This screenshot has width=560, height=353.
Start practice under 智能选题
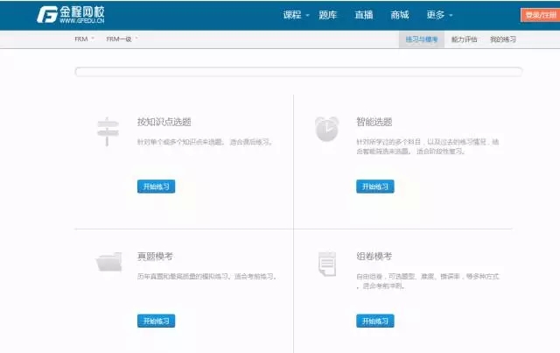coord(375,187)
